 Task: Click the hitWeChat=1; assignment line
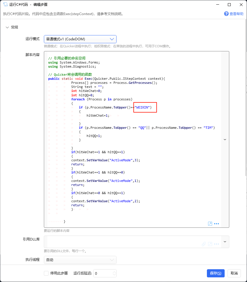click(x=98, y=116)
